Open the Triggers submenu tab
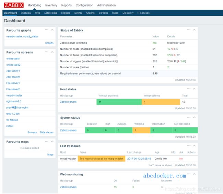The width and height of the screenshot is (223, 194). 66,13
